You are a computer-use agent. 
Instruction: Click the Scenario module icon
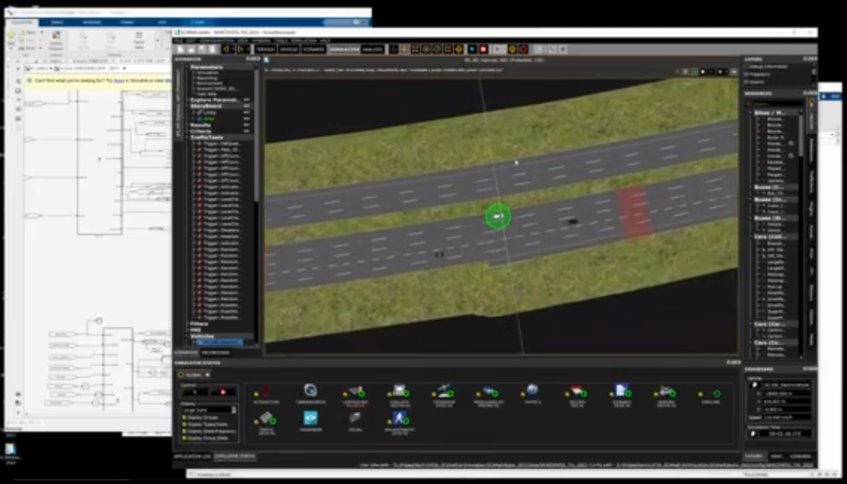(621, 391)
